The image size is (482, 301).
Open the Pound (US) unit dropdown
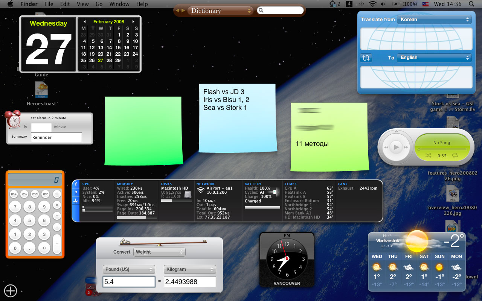(x=129, y=269)
